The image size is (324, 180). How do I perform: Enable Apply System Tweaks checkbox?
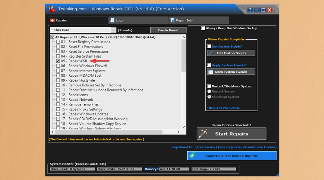point(209,65)
